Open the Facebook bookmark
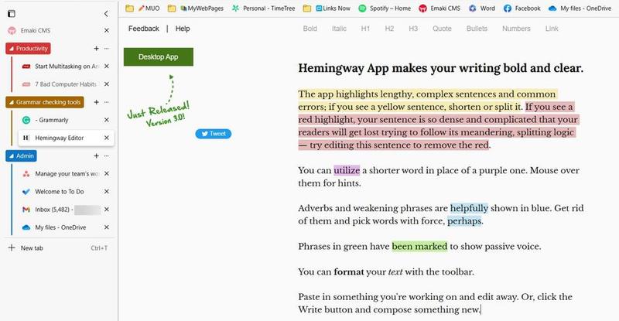Image resolution: width=619 pixels, height=321 pixels. (x=522, y=9)
